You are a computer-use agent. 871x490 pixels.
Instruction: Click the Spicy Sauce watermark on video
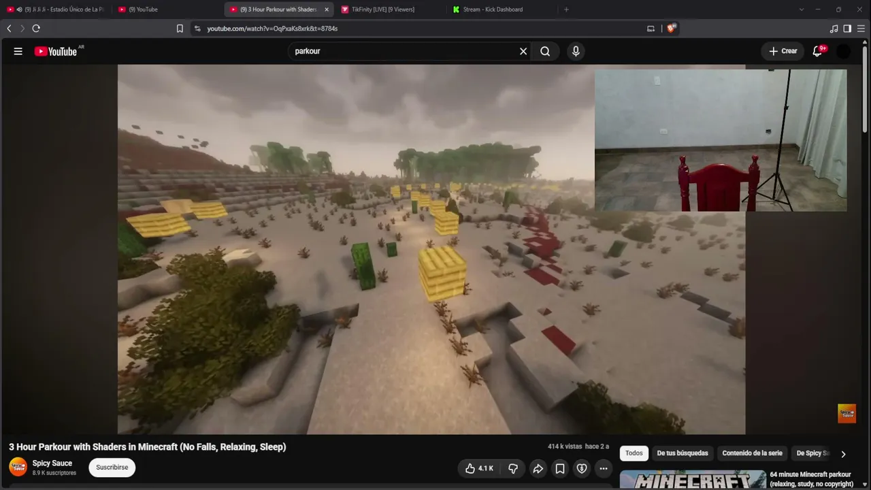pos(847,413)
